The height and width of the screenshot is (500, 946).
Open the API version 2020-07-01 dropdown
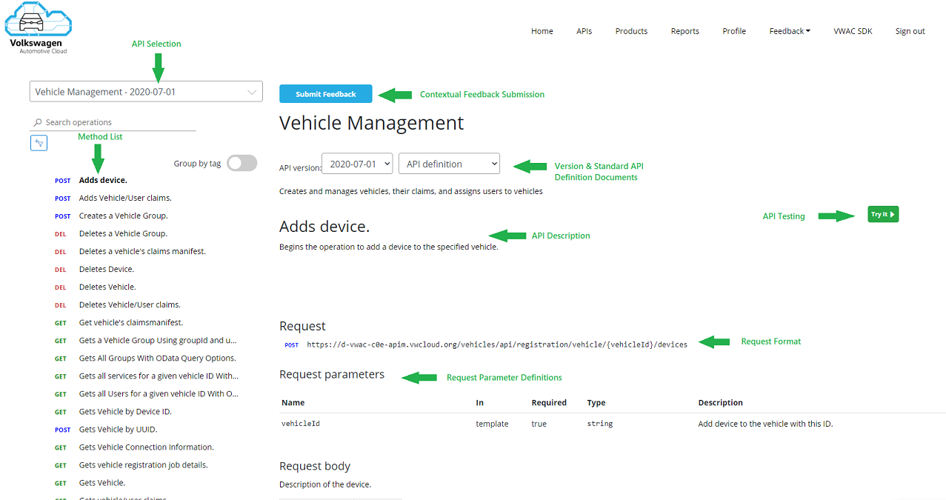pos(356,163)
